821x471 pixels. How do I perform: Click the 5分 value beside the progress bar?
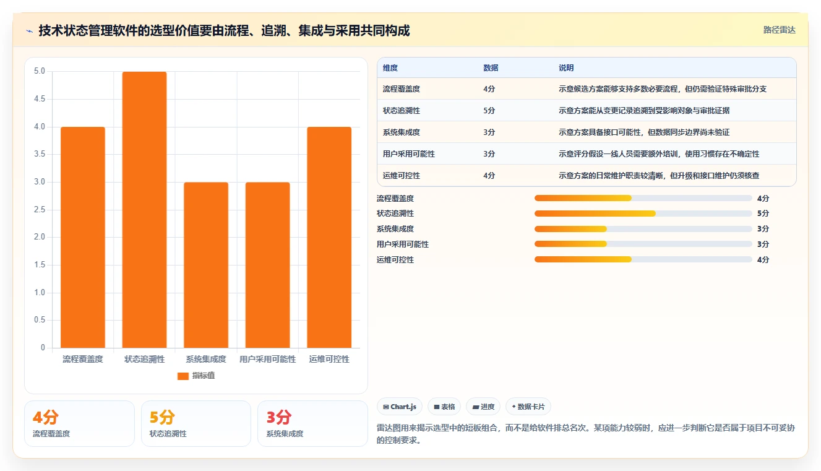pos(763,214)
